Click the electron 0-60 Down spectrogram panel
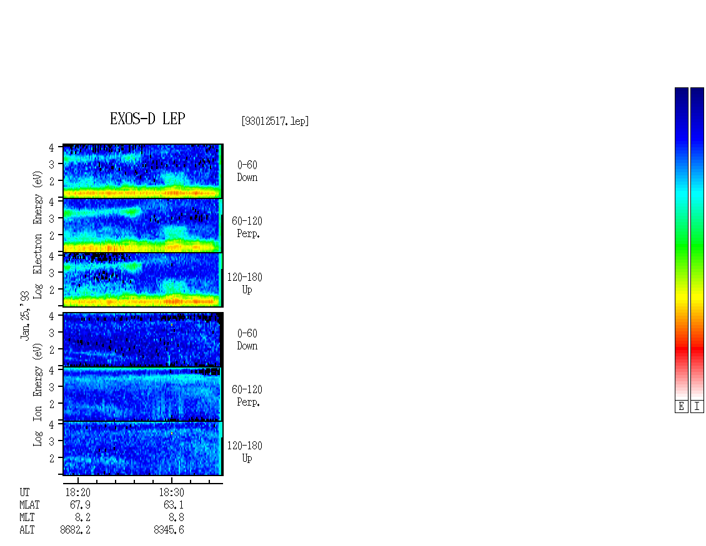This screenshot has height=546, width=706. coord(143,171)
